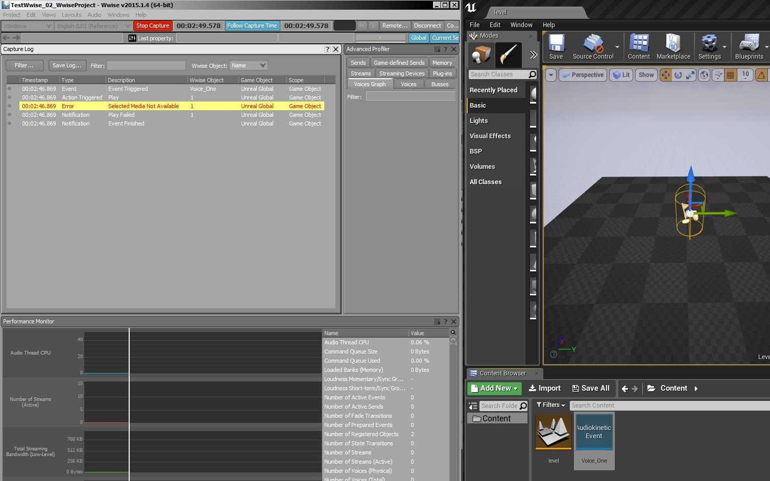Open the Layouts menu in Wwise
The height and width of the screenshot is (481, 770).
pyautogui.click(x=71, y=15)
